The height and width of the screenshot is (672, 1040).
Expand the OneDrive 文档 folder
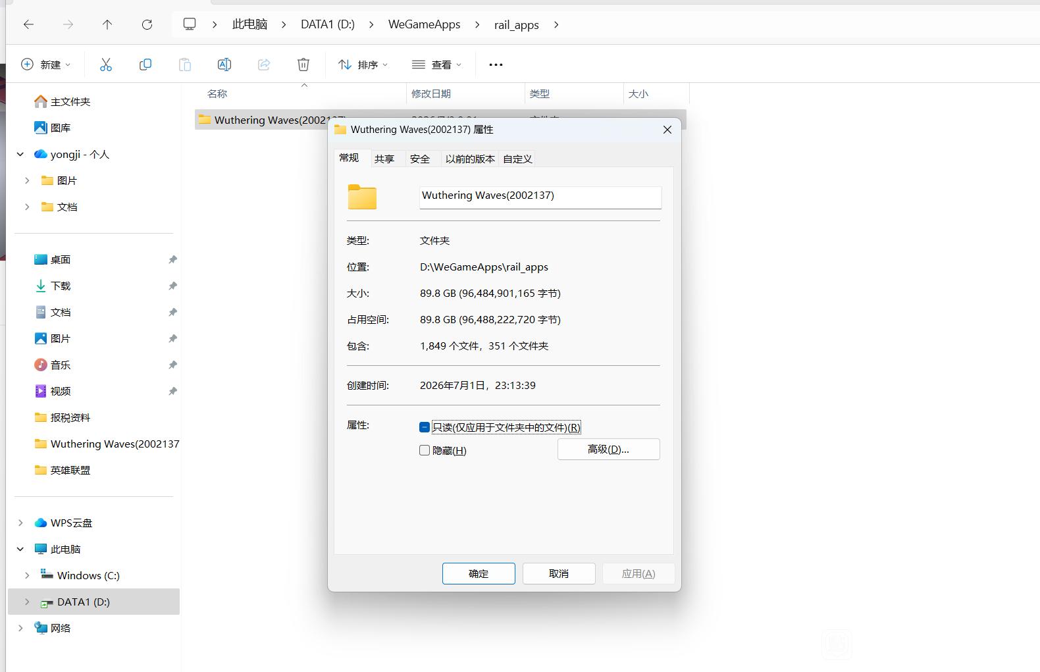[27, 207]
